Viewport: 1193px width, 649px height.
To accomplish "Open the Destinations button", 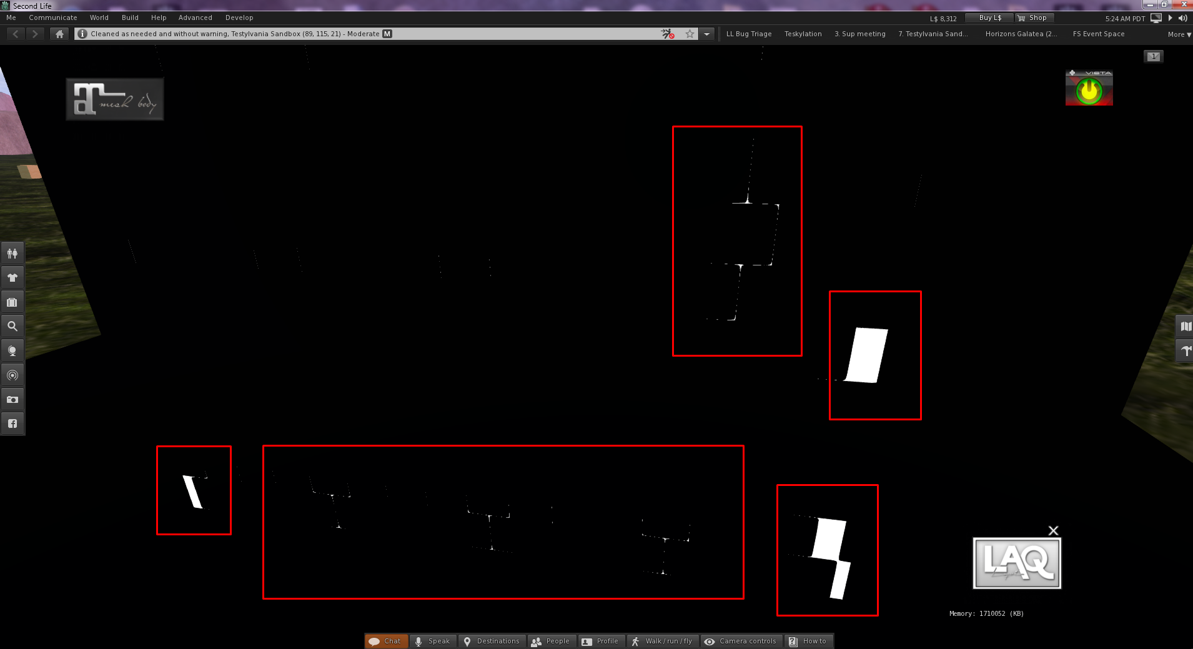I will [492, 641].
